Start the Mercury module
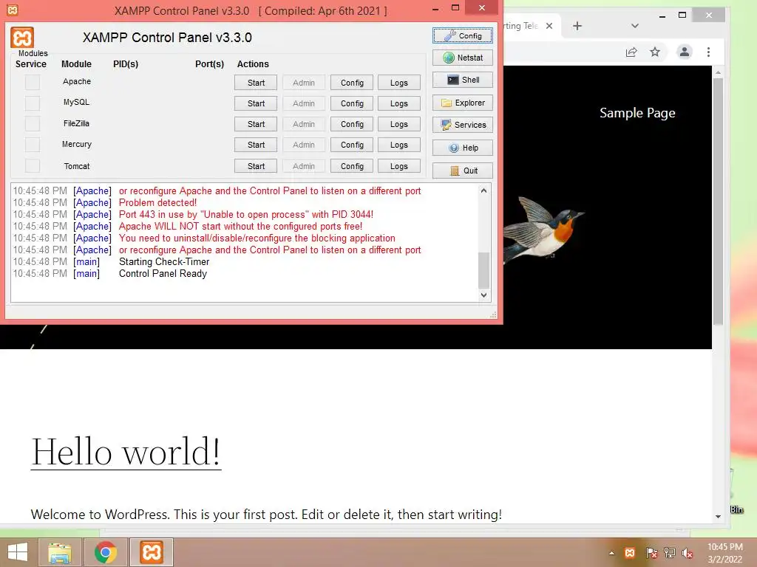Screen dimensions: 757x567 pos(256,145)
